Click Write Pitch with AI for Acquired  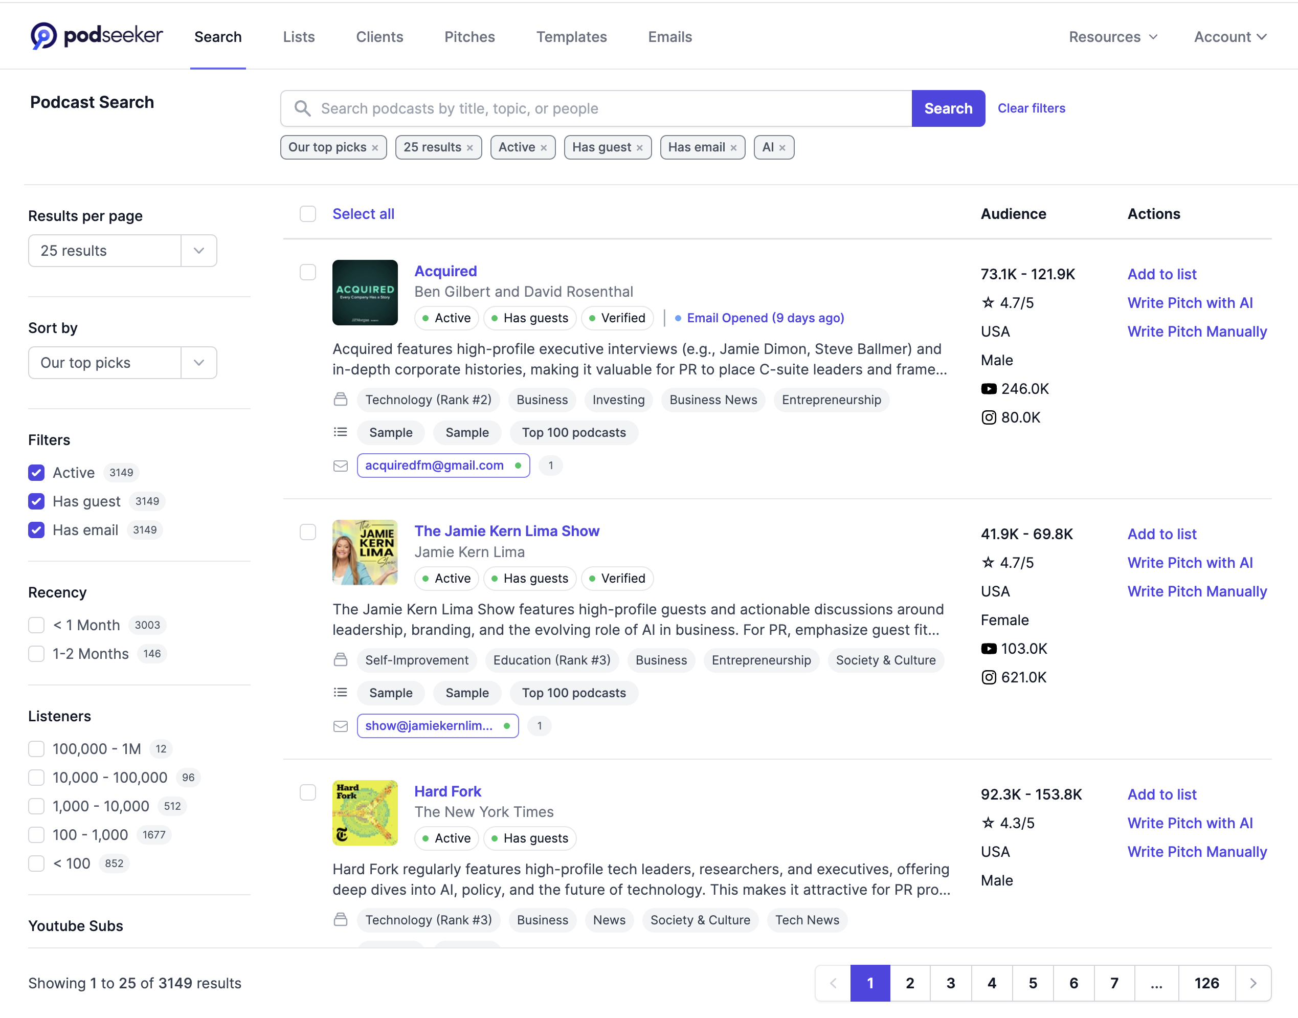pyautogui.click(x=1190, y=302)
